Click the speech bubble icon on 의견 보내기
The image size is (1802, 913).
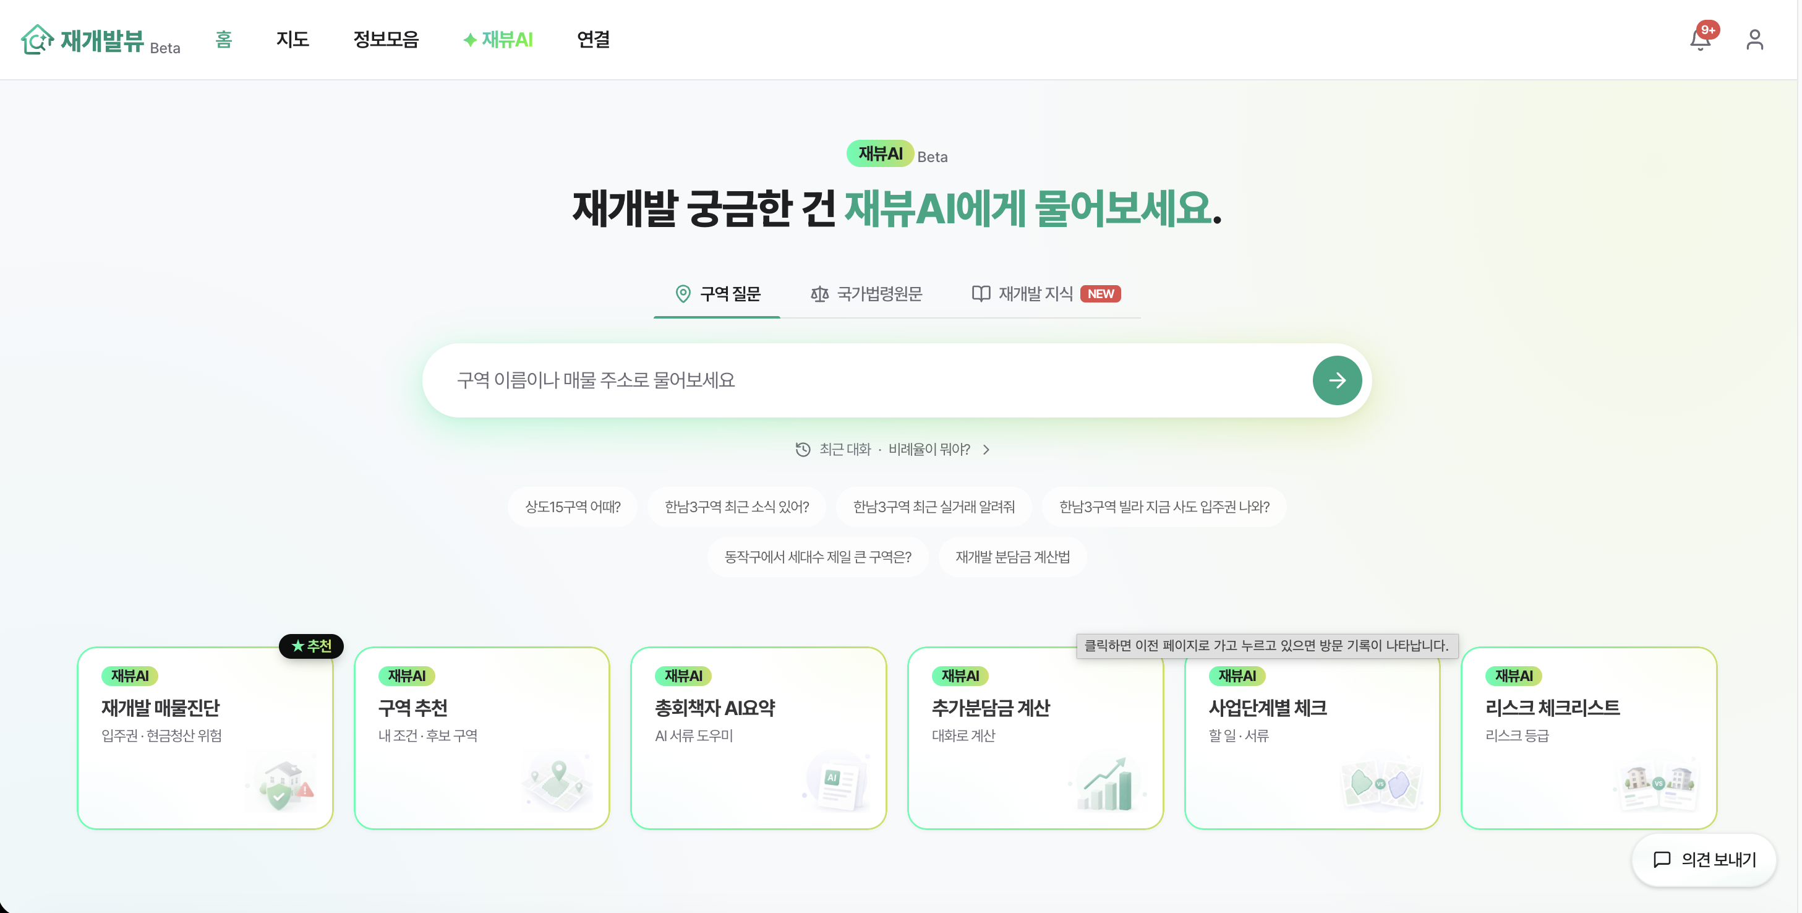(x=1662, y=859)
